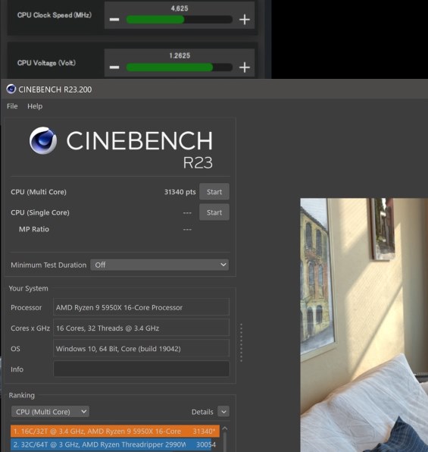Screen dimensions: 428x452
Task: Click the 4,625 clock speed value
Action: click(x=180, y=8)
